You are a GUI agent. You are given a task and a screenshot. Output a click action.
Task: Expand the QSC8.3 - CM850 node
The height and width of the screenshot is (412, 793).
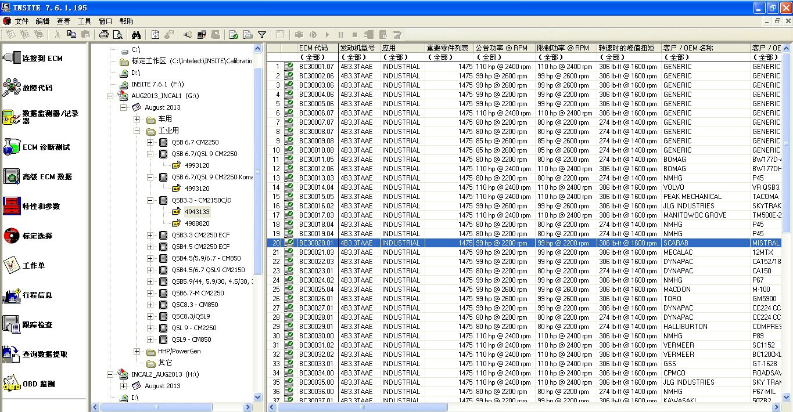(150, 305)
